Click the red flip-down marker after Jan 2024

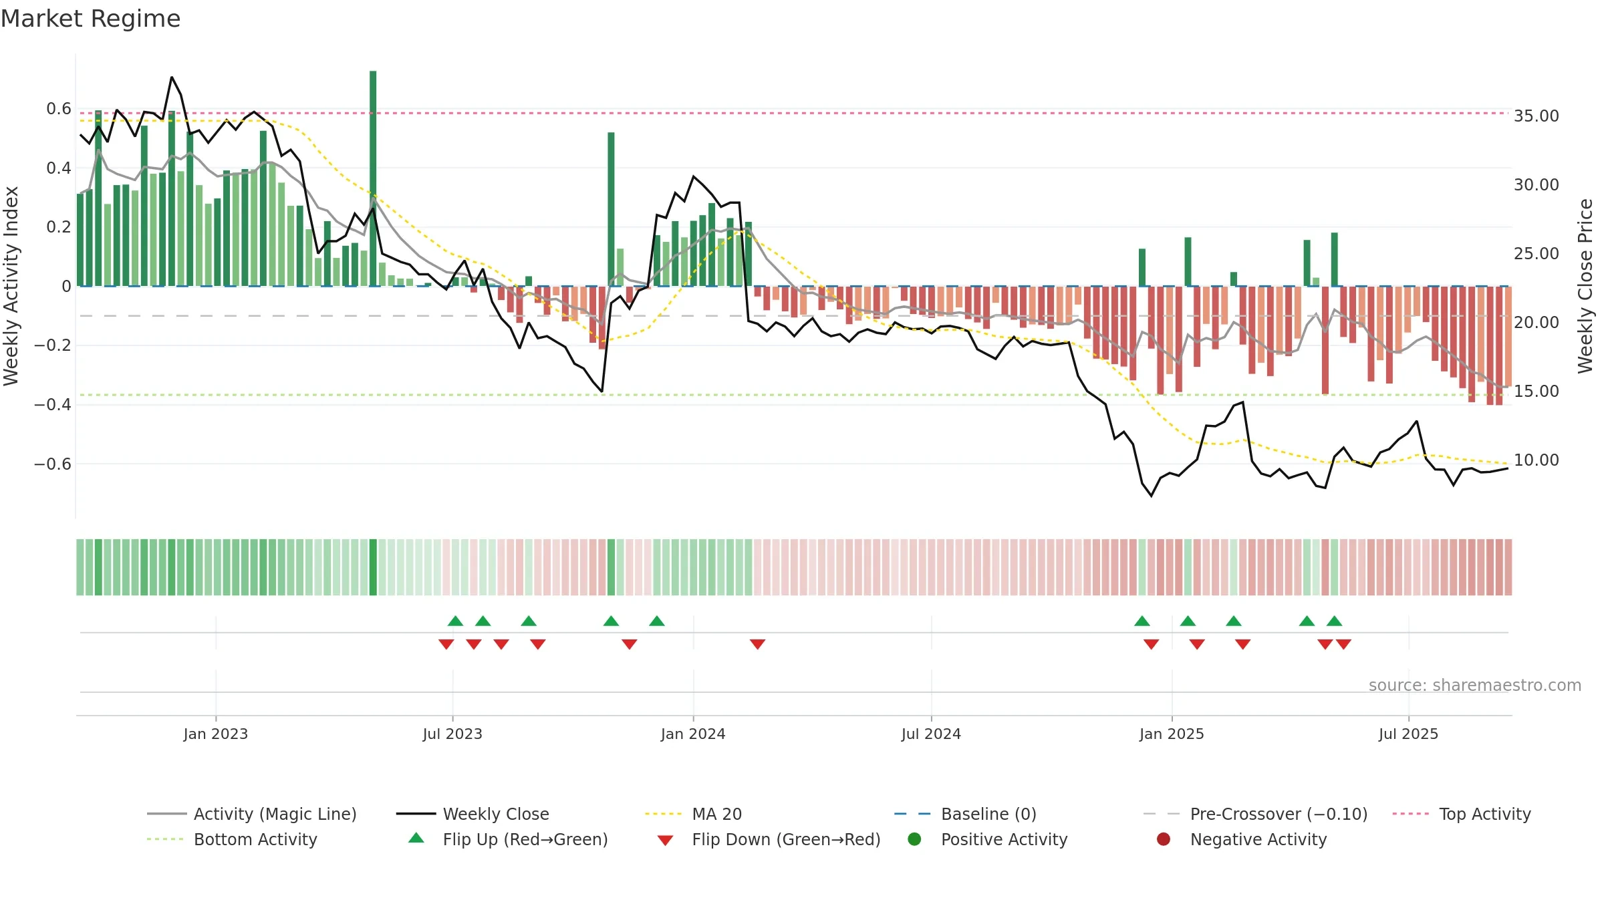click(x=757, y=644)
